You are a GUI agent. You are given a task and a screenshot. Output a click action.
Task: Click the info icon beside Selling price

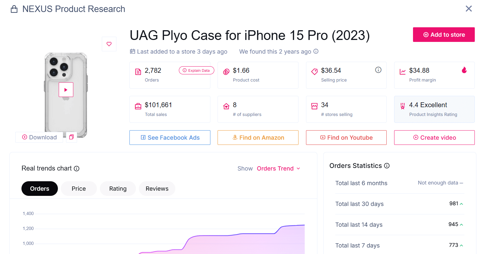(378, 70)
